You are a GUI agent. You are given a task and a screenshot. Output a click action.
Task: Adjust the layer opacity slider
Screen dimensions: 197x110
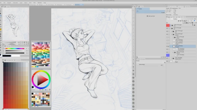tap(188, 19)
